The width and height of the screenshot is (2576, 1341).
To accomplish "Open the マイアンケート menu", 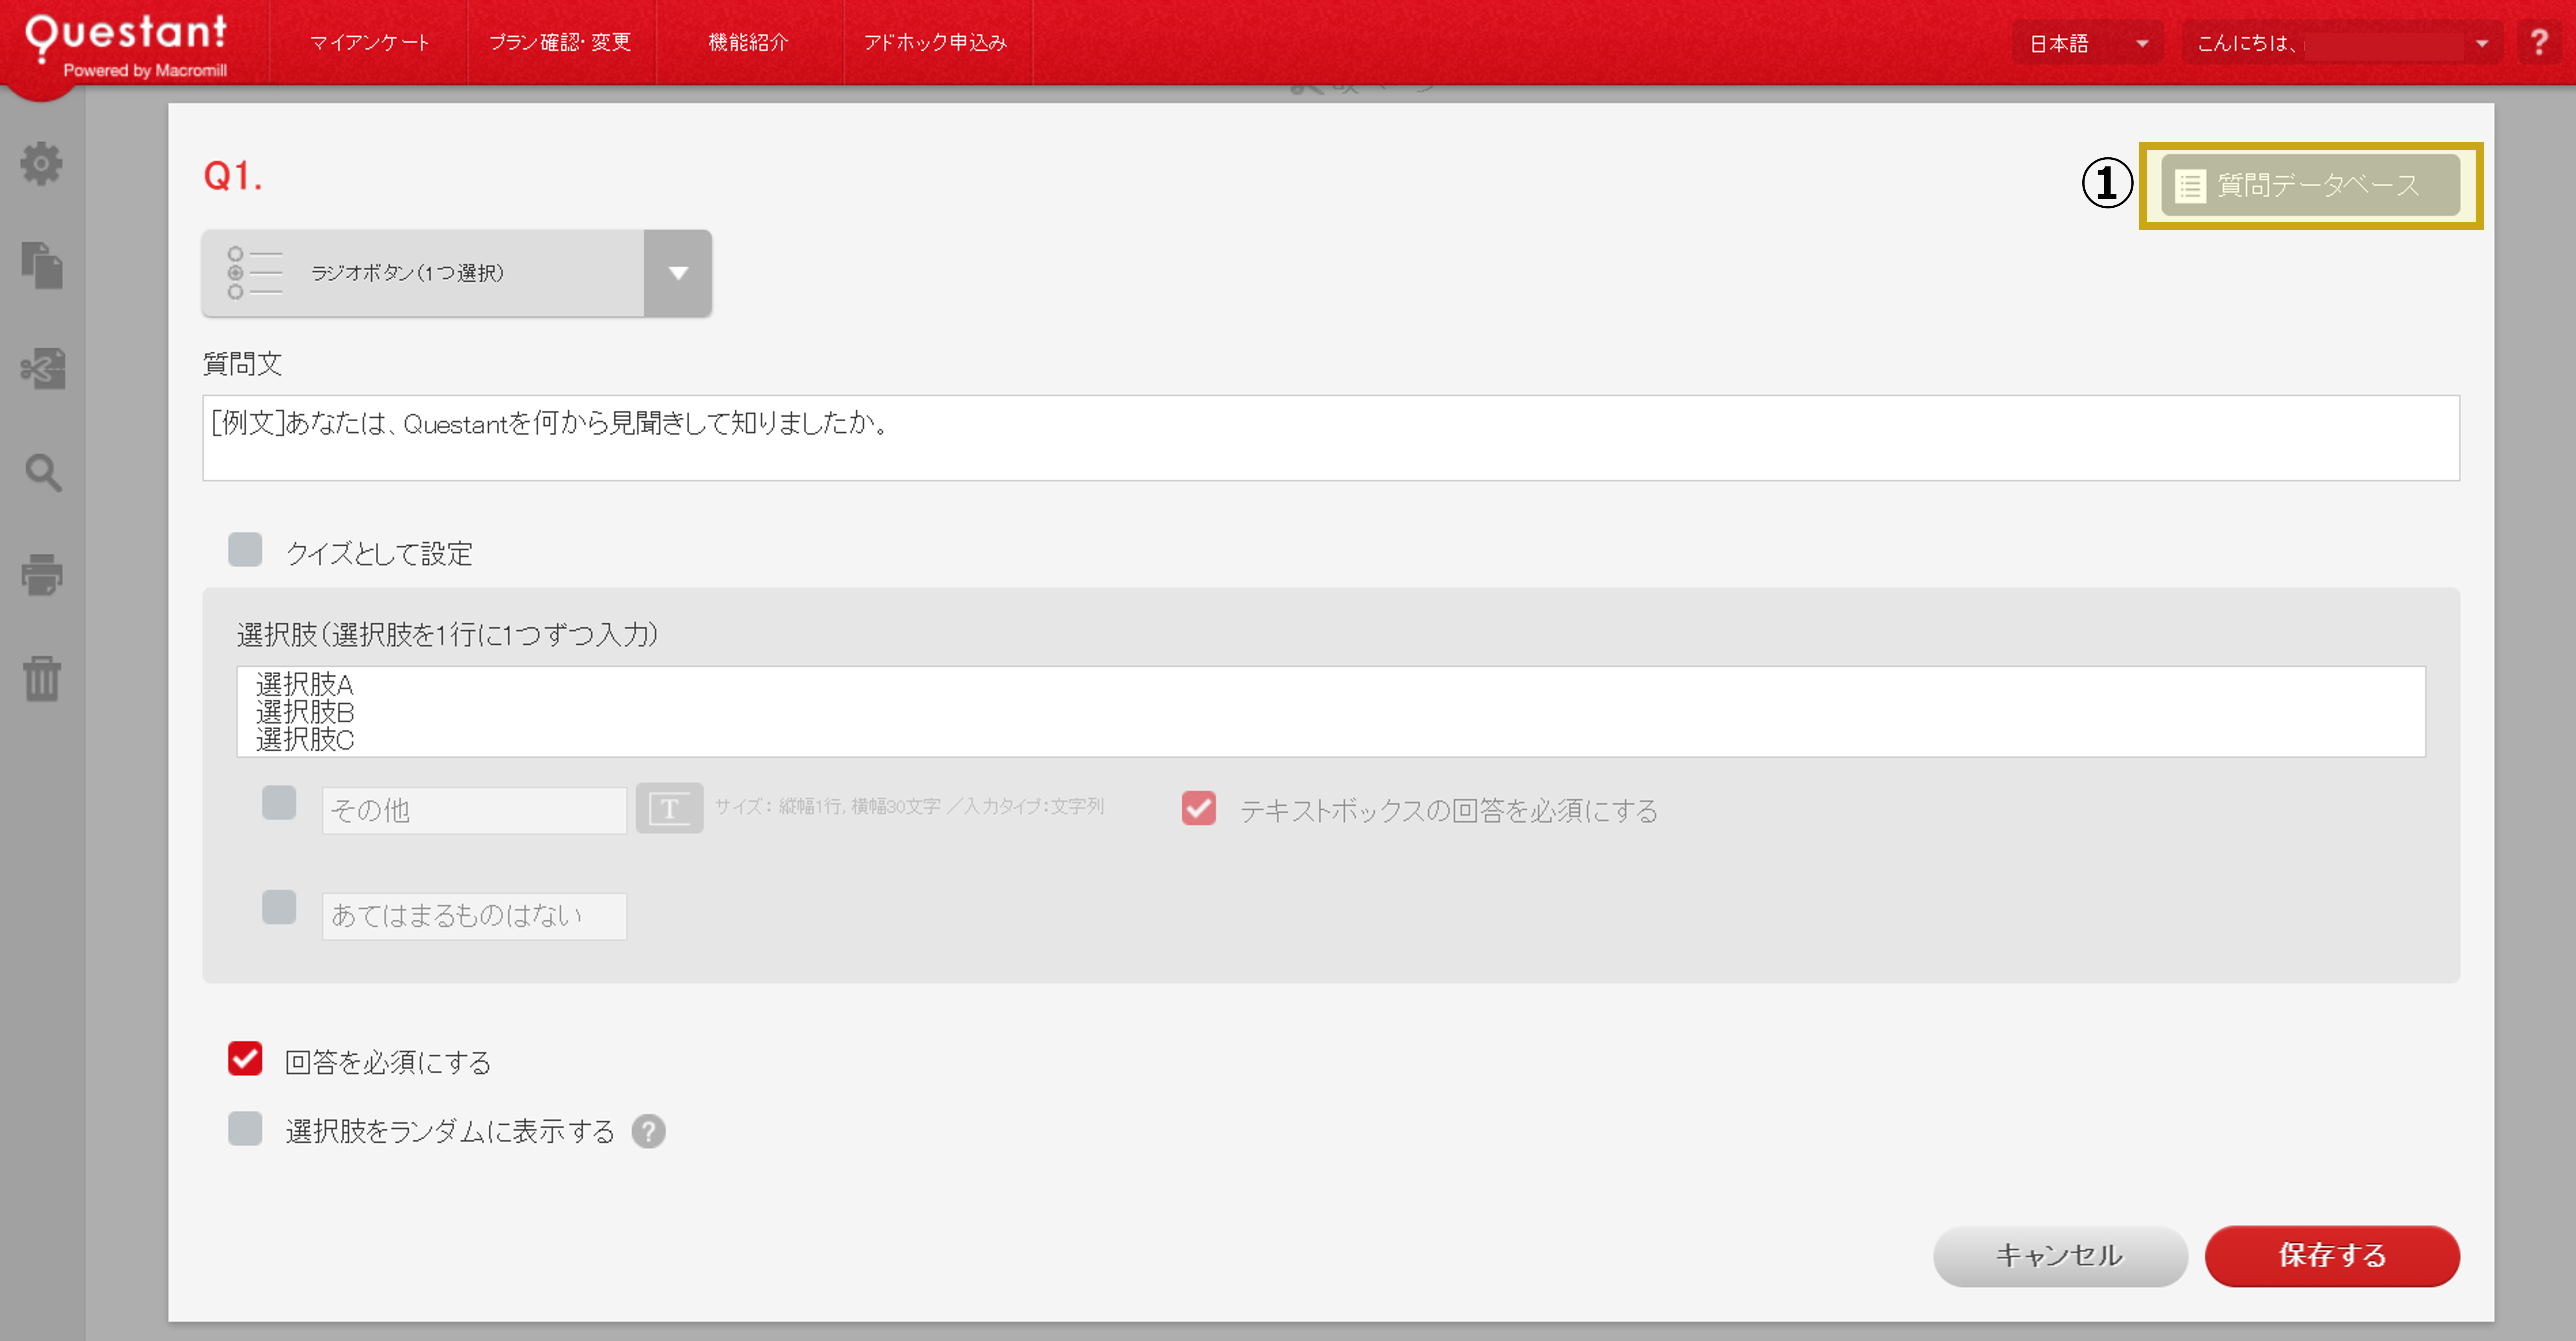I will click(369, 42).
